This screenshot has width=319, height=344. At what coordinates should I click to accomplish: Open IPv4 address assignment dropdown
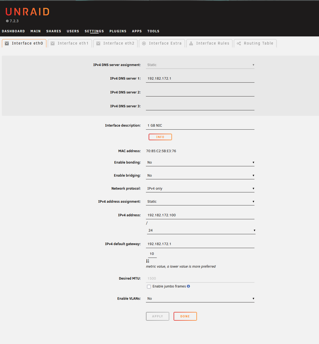point(200,202)
